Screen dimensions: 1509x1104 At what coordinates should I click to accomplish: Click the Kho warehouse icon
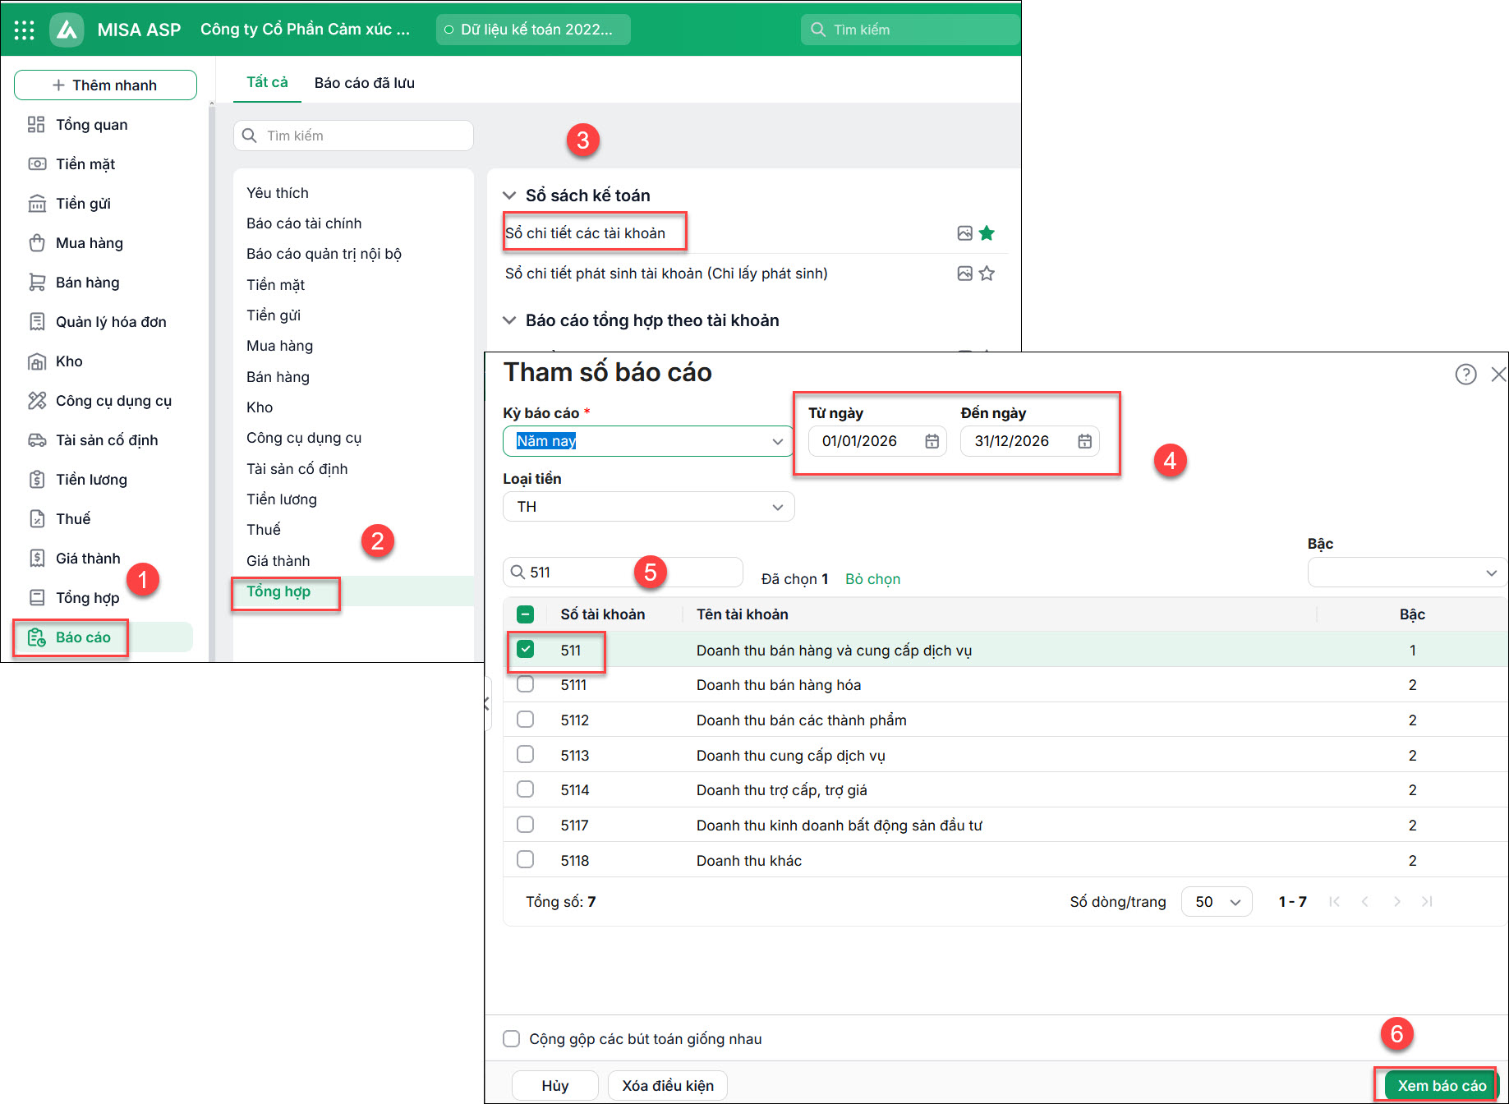pos(37,361)
